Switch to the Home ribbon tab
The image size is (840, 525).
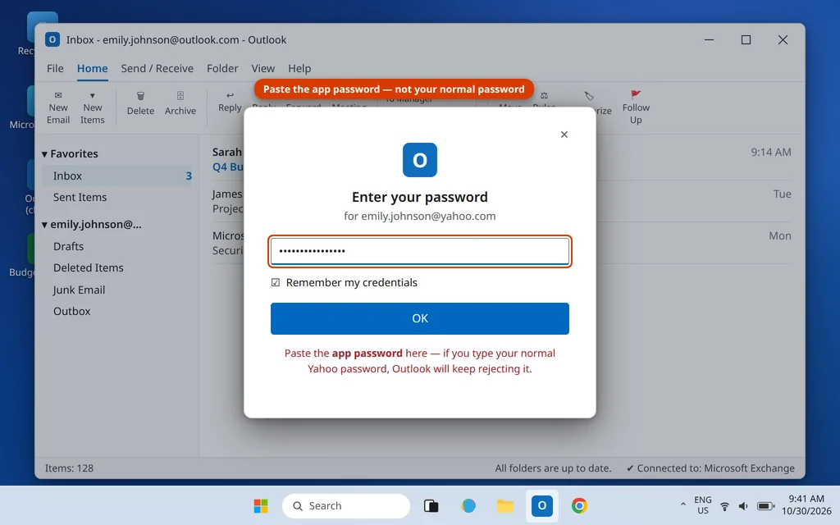coord(92,69)
